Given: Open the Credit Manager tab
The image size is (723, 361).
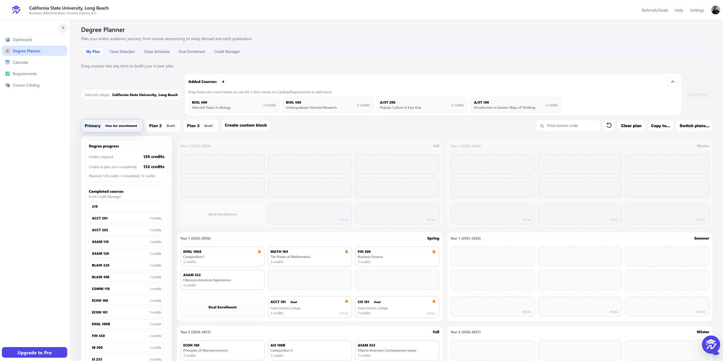Looking at the screenshot, I should click(x=227, y=52).
